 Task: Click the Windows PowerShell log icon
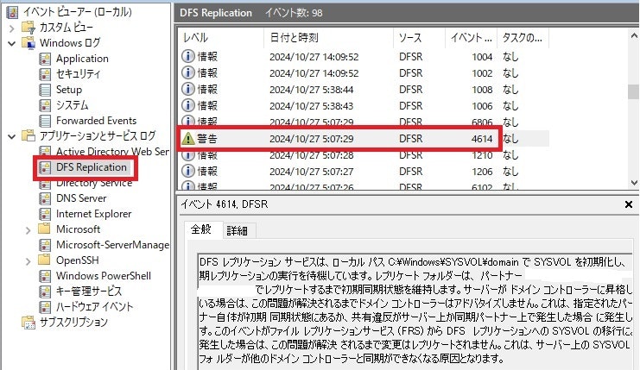point(45,276)
